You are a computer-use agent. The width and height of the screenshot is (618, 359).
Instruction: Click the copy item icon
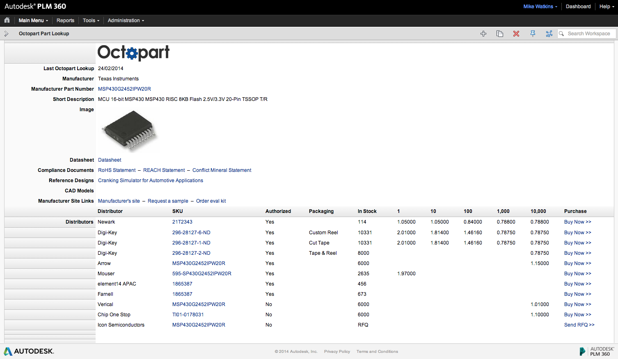click(x=500, y=34)
